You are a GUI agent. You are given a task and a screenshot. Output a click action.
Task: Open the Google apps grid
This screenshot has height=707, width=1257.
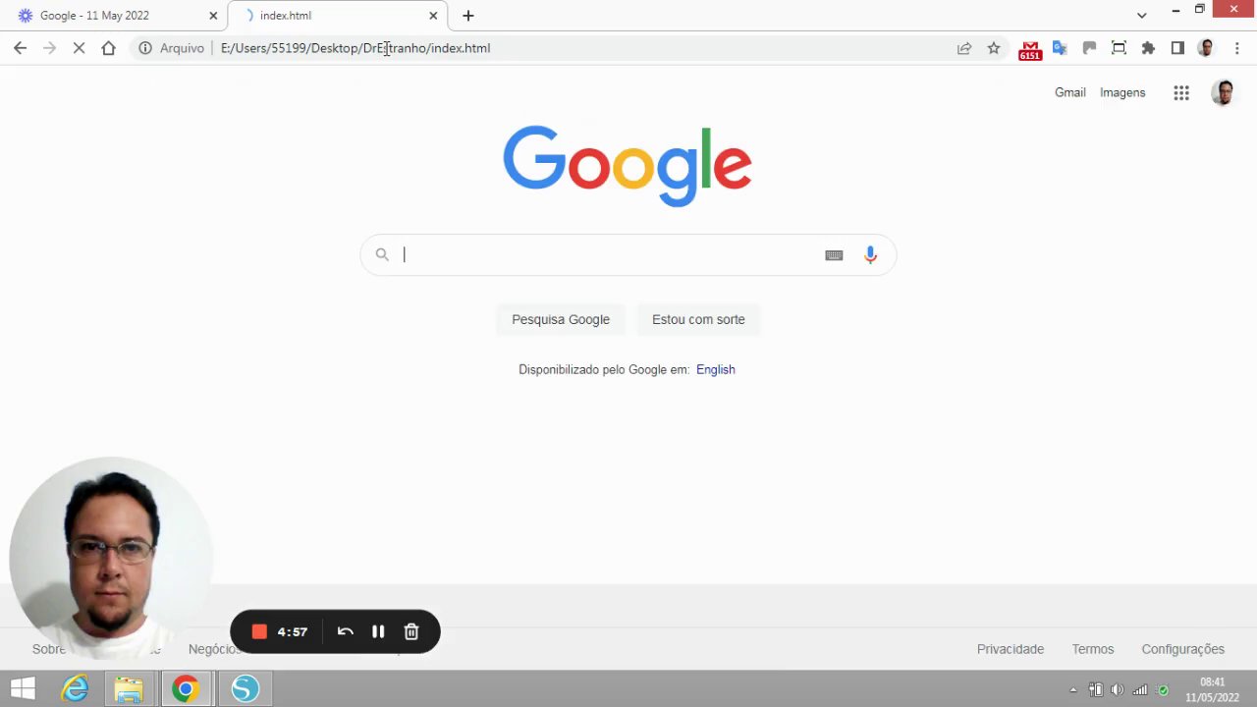[1181, 92]
